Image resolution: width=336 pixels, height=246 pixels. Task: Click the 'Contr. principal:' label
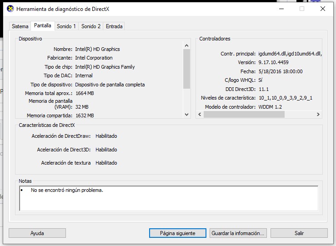238,54
